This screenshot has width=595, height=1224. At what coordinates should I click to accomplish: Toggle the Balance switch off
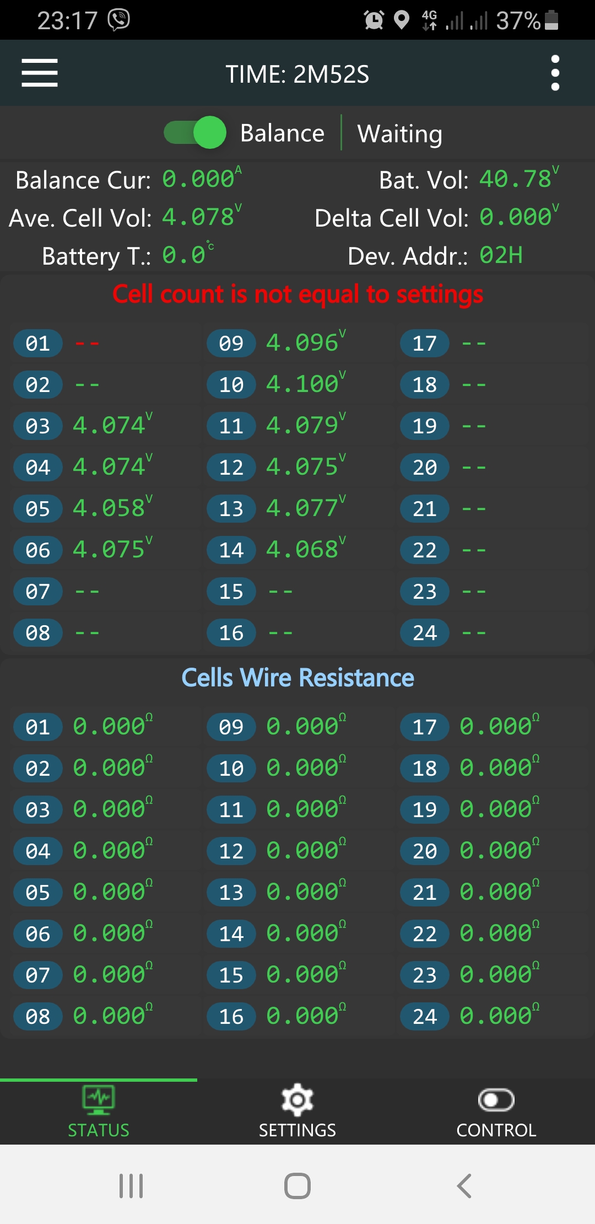196,133
